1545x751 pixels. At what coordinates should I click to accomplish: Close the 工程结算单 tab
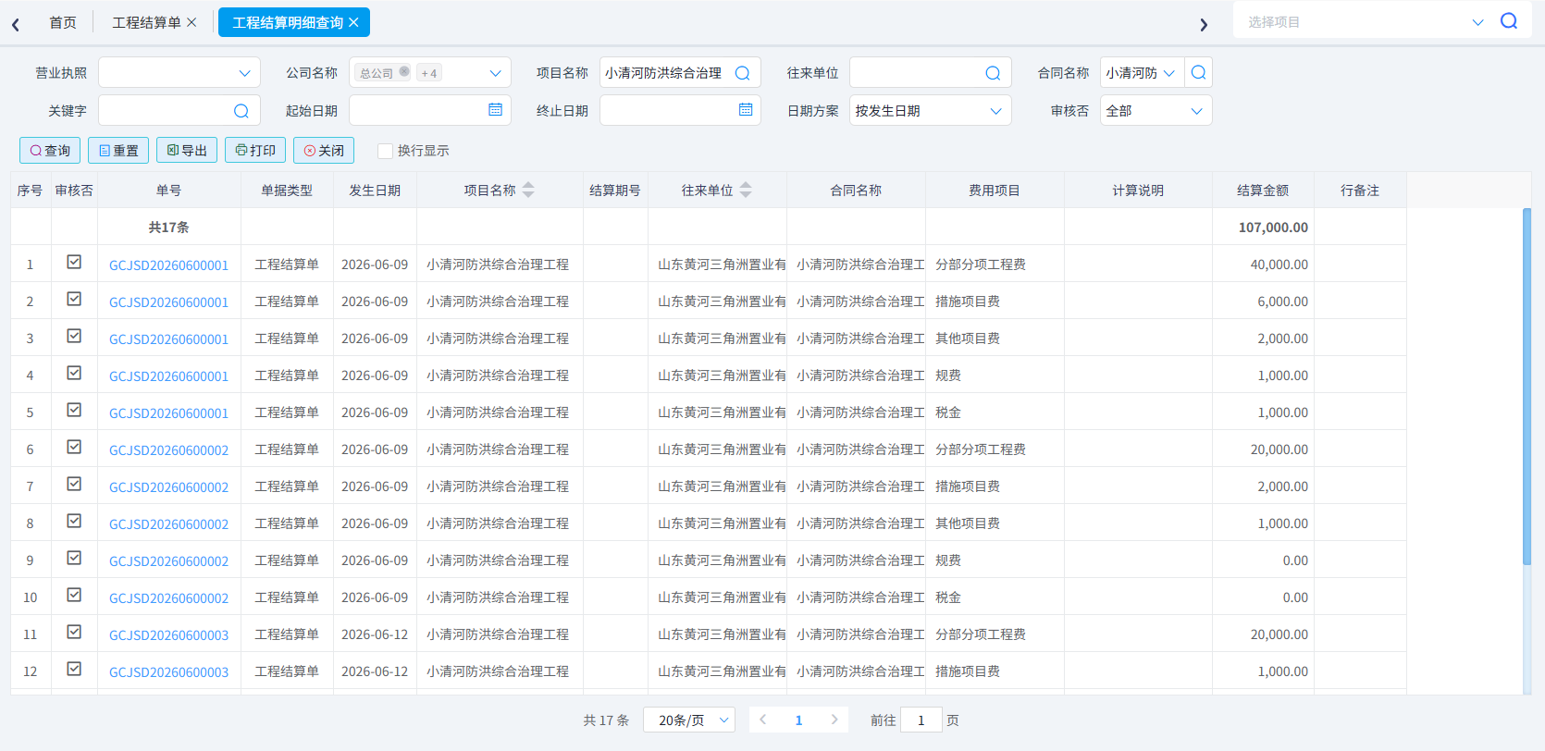tap(192, 22)
